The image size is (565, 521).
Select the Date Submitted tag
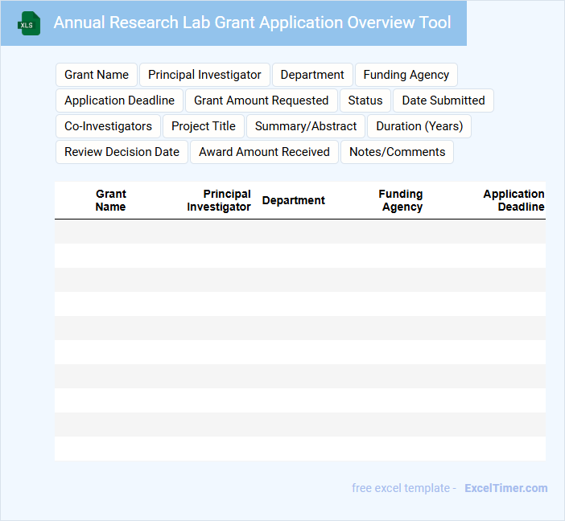click(443, 101)
